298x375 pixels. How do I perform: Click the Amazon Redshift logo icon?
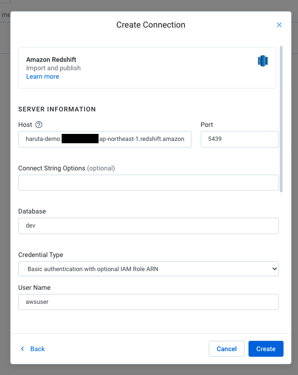click(x=263, y=61)
